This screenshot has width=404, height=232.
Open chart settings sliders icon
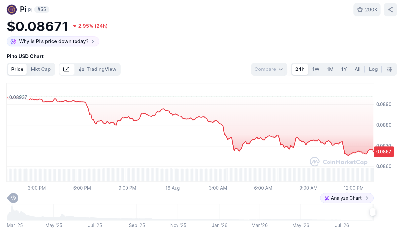pos(389,69)
